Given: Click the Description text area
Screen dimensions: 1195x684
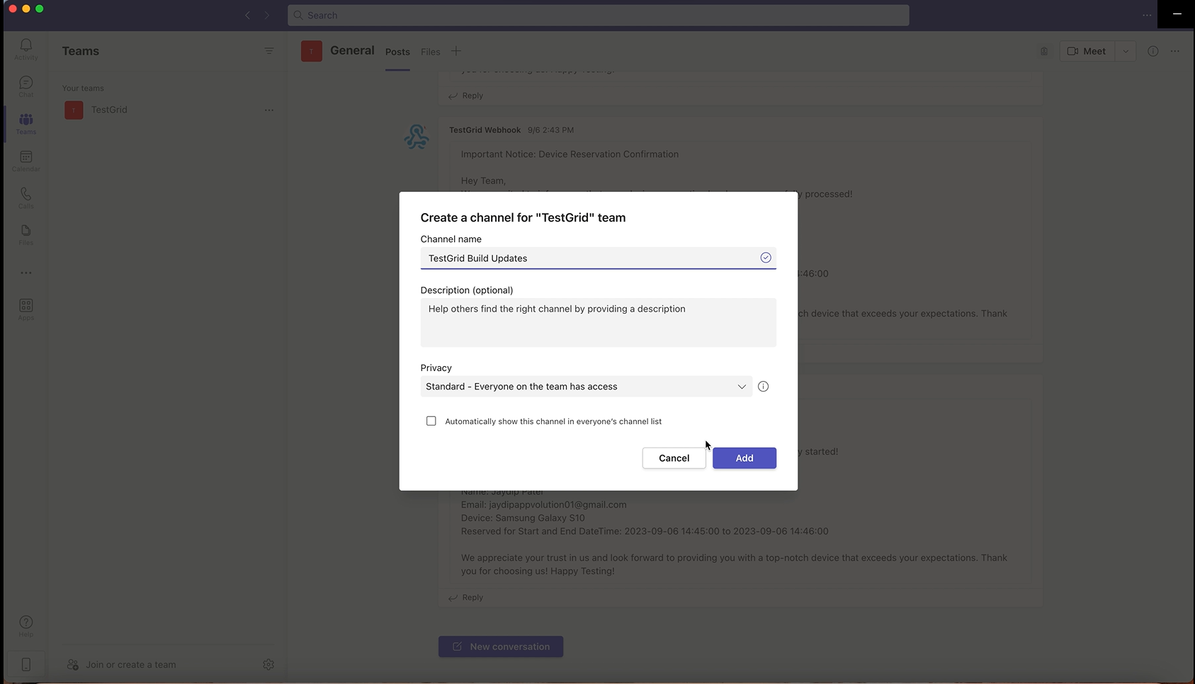Looking at the screenshot, I should (598, 322).
